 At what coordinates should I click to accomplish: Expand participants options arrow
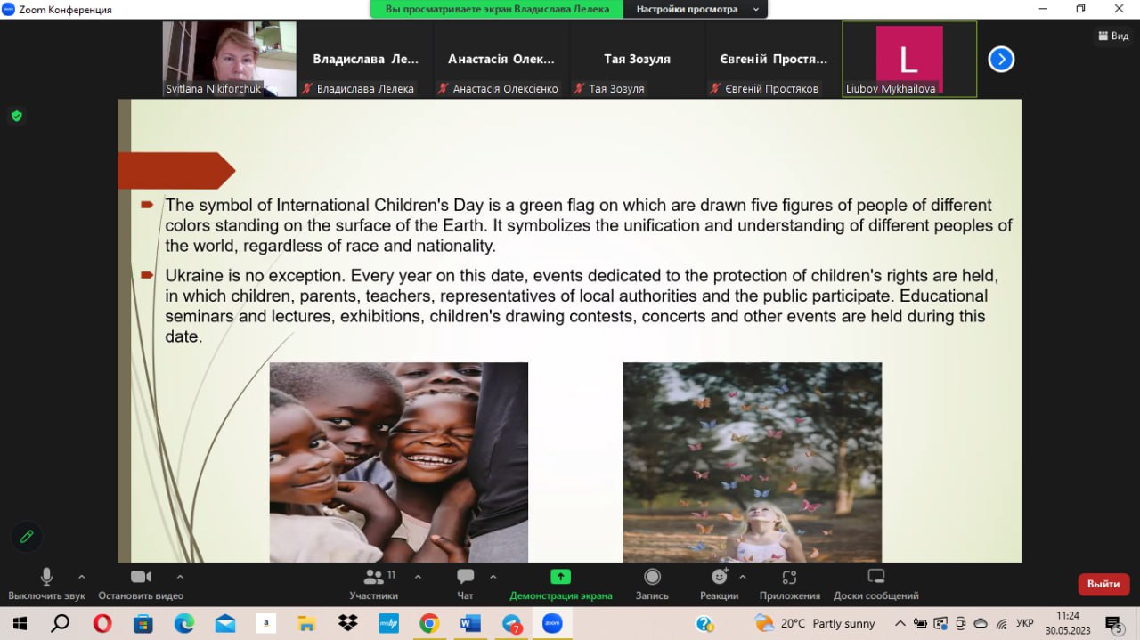tap(418, 577)
